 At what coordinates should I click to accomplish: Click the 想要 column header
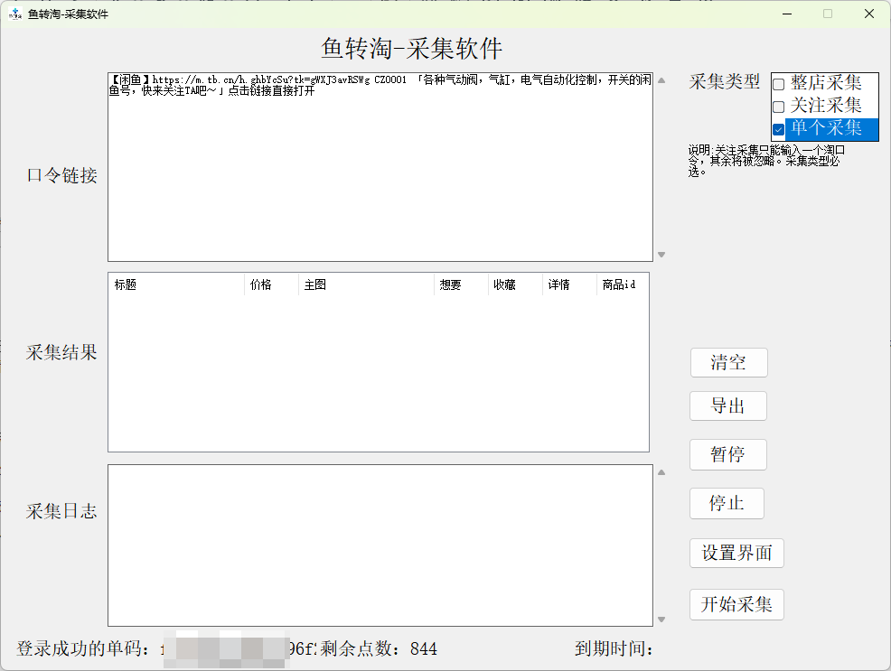pos(461,284)
